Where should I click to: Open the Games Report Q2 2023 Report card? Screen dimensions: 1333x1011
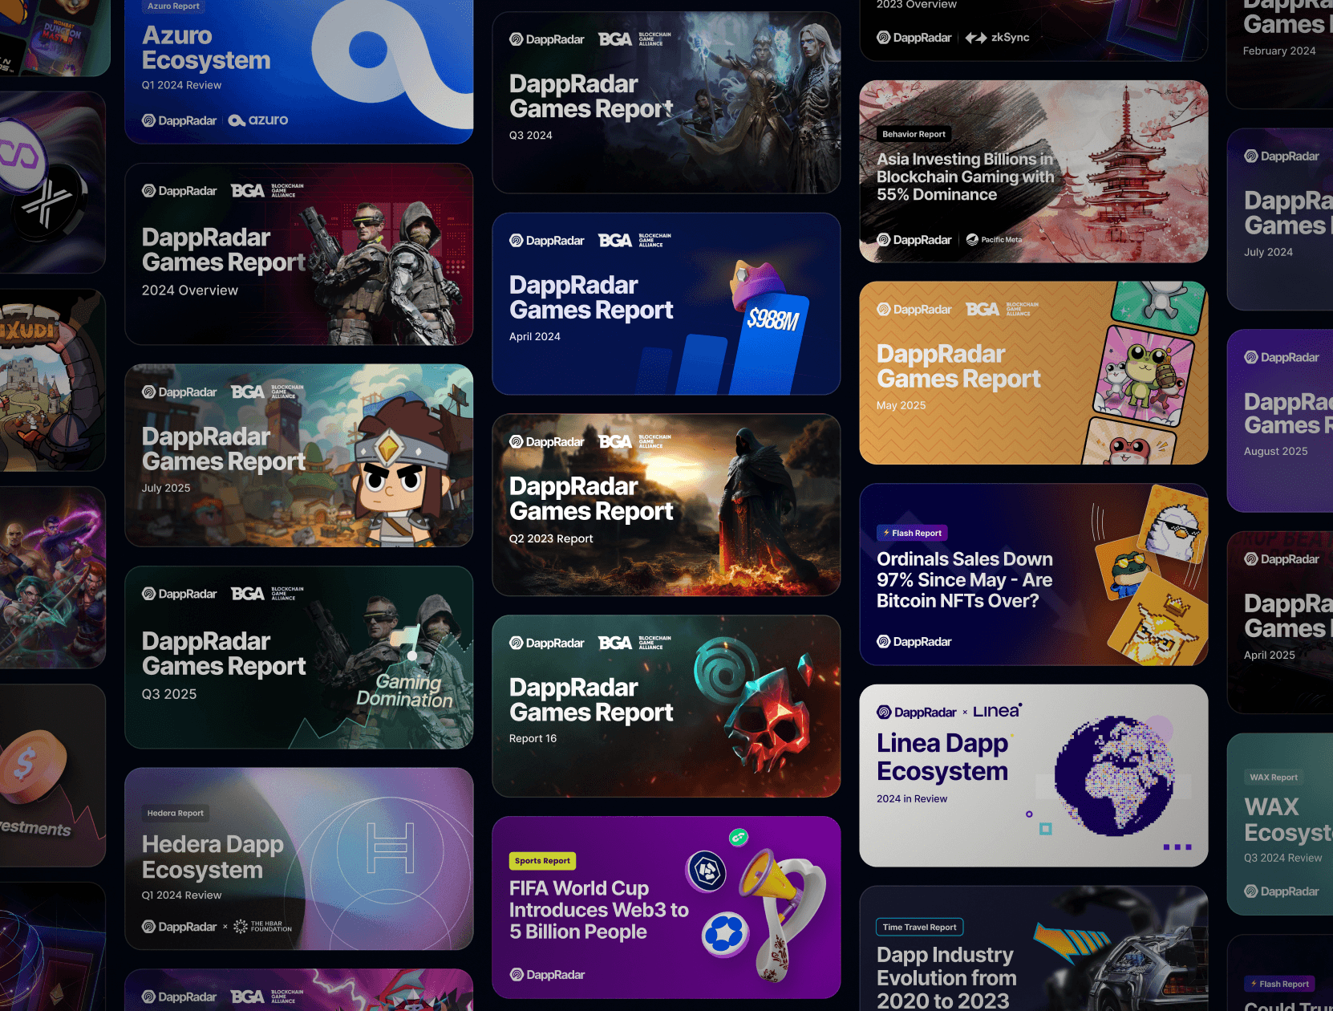click(x=666, y=505)
